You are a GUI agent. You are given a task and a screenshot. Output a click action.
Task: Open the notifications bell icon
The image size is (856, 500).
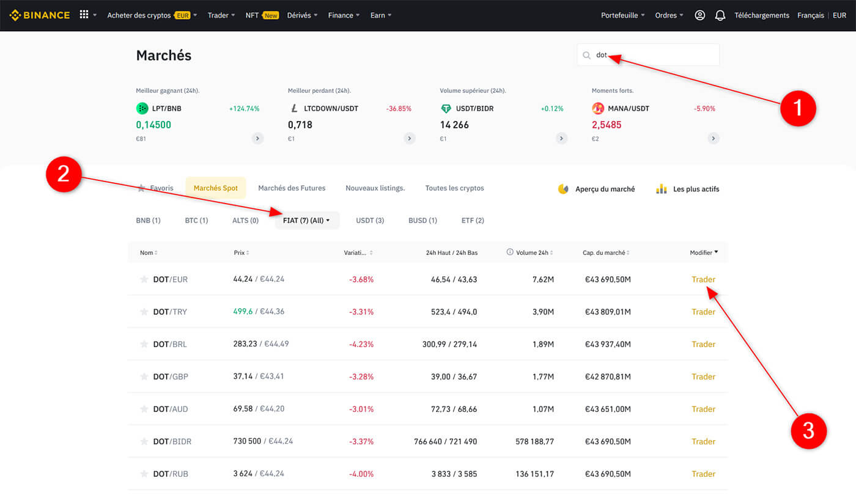pos(720,15)
